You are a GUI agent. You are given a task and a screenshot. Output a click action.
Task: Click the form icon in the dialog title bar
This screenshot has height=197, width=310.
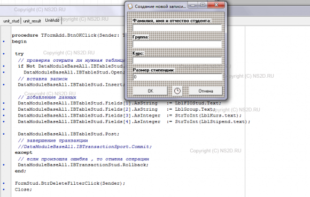point(130,6)
